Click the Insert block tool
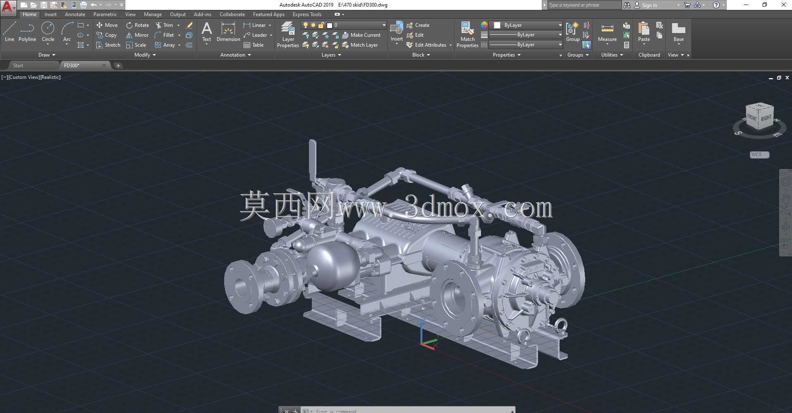Viewport: 792px width, 413px height. [x=397, y=32]
